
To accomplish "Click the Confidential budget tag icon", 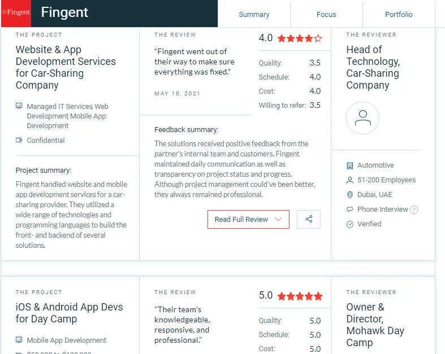I will (19, 140).
